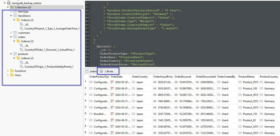This screenshot has width=280, height=136.
Task: Collapse the orders collection node
Action: coord(11,37)
